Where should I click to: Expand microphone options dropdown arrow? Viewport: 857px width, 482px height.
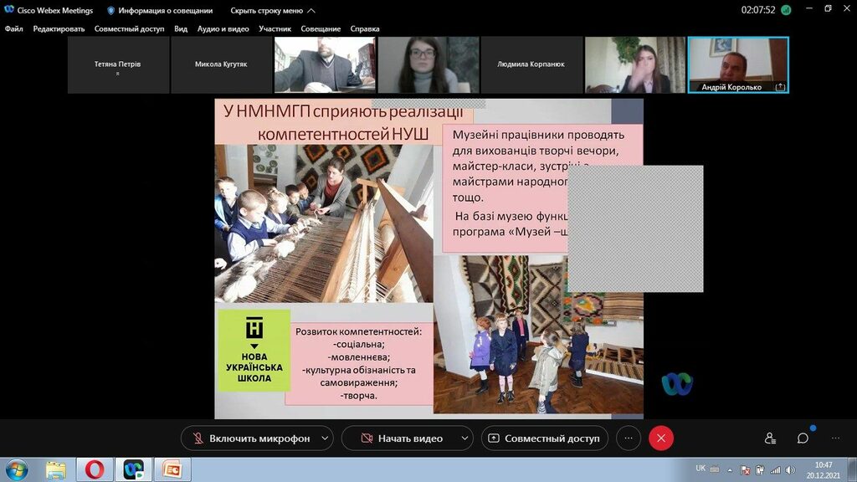[324, 438]
